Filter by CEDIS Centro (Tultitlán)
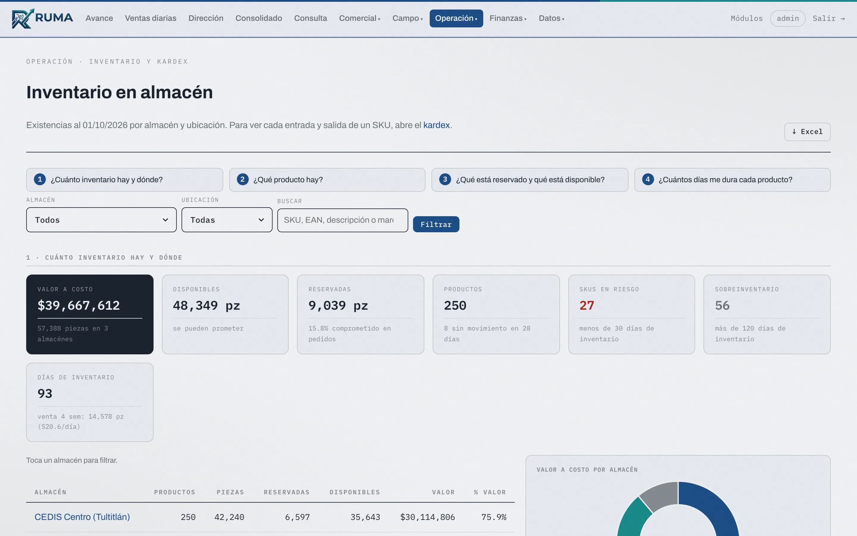This screenshot has width=857, height=536. [82, 517]
